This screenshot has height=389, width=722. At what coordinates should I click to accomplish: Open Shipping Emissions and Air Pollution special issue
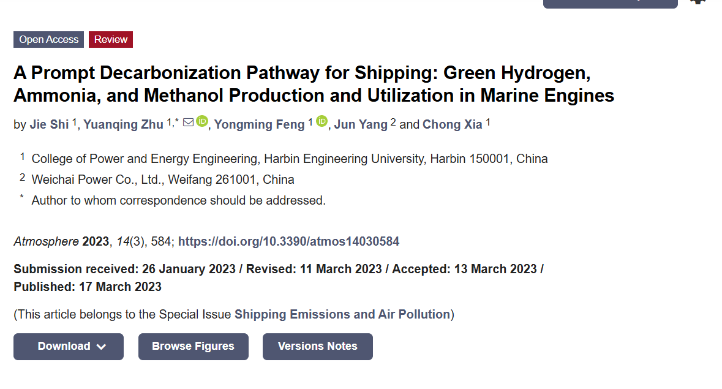point(342,314)
